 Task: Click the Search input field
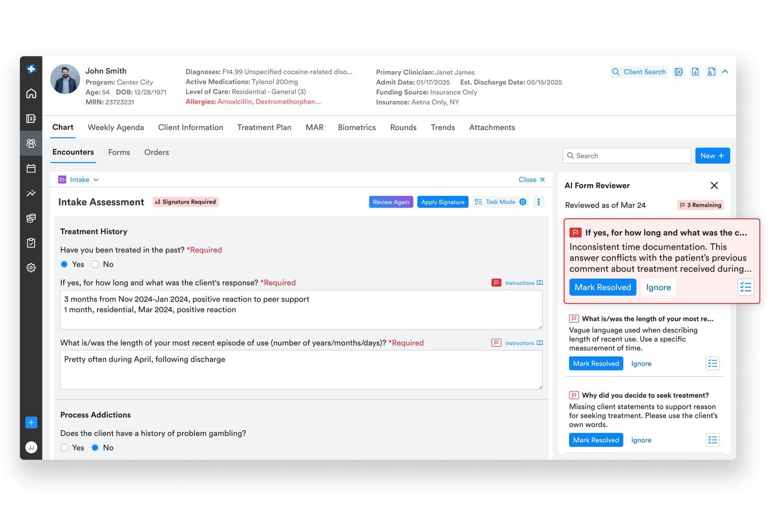pos(627,156)
